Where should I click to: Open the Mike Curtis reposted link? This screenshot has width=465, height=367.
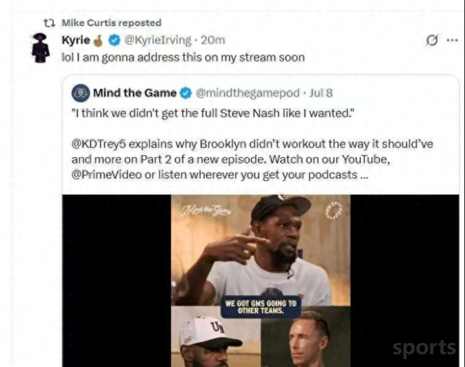111,23
